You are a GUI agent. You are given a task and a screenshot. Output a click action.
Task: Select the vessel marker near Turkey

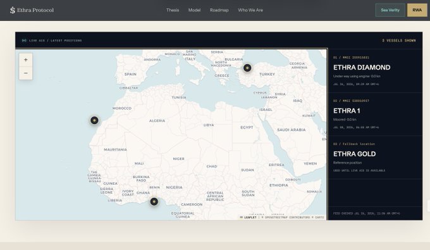point(247,68)
